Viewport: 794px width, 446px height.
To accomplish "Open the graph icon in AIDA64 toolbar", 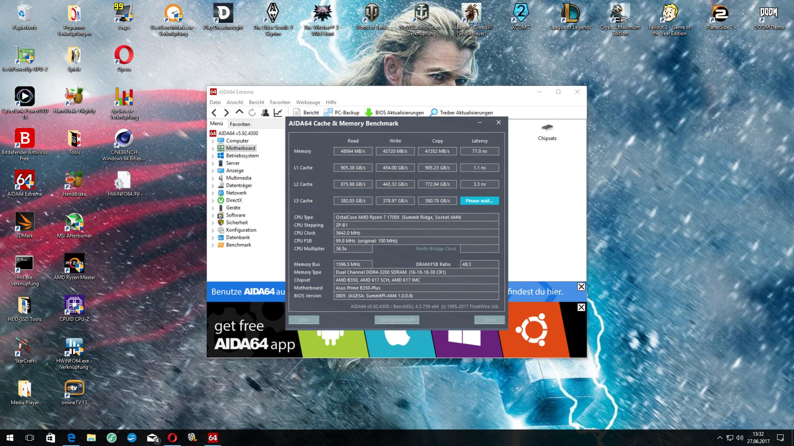I will [x=278, y=112].
